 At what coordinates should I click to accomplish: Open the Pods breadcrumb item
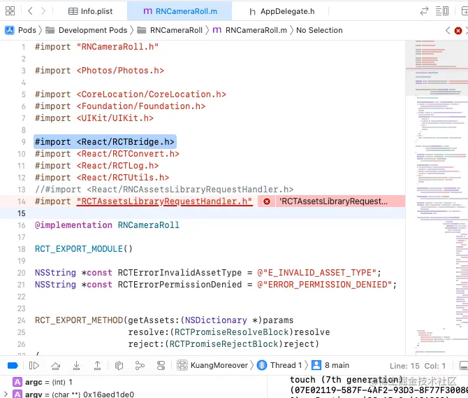(20, 30)
